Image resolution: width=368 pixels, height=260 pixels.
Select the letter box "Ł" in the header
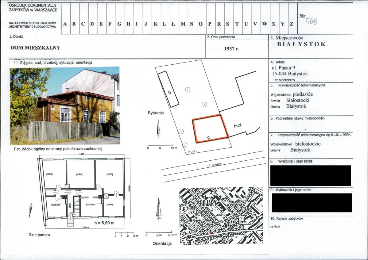tap(173, 24)
